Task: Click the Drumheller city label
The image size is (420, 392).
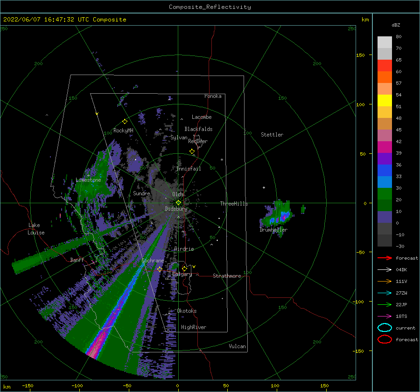Action: coord(273,230)
